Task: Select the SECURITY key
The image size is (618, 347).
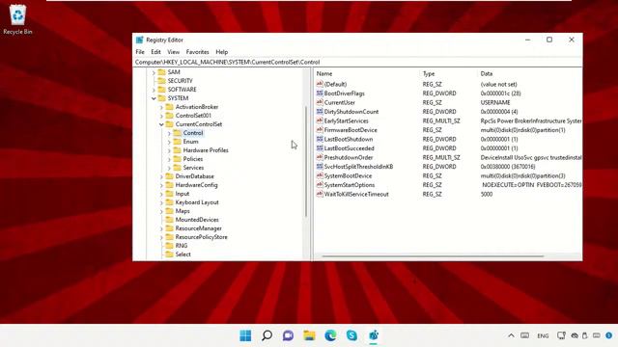Action: click(x=181, y=81)
